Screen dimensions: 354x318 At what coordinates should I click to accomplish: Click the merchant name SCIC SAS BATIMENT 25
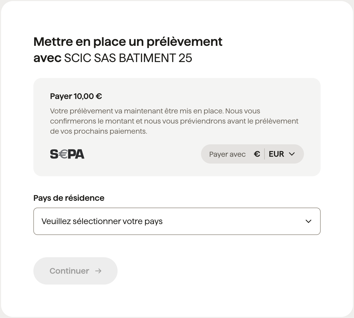pyautogui.click(x=128, y=58)
